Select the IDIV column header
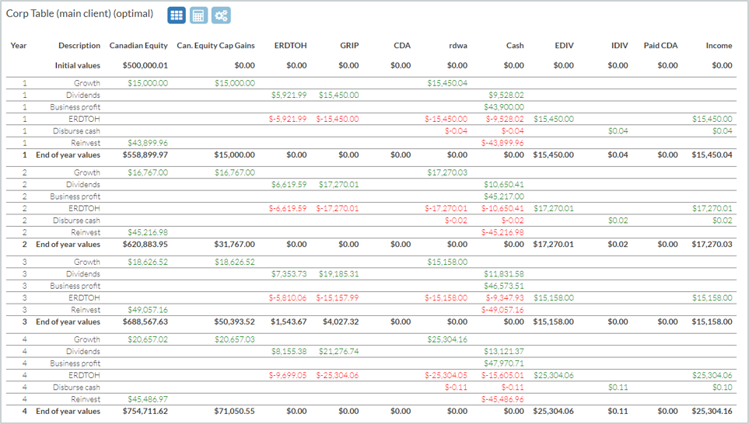Image resolution: width=749 pixels, height=424 pixels. [620, 46]
